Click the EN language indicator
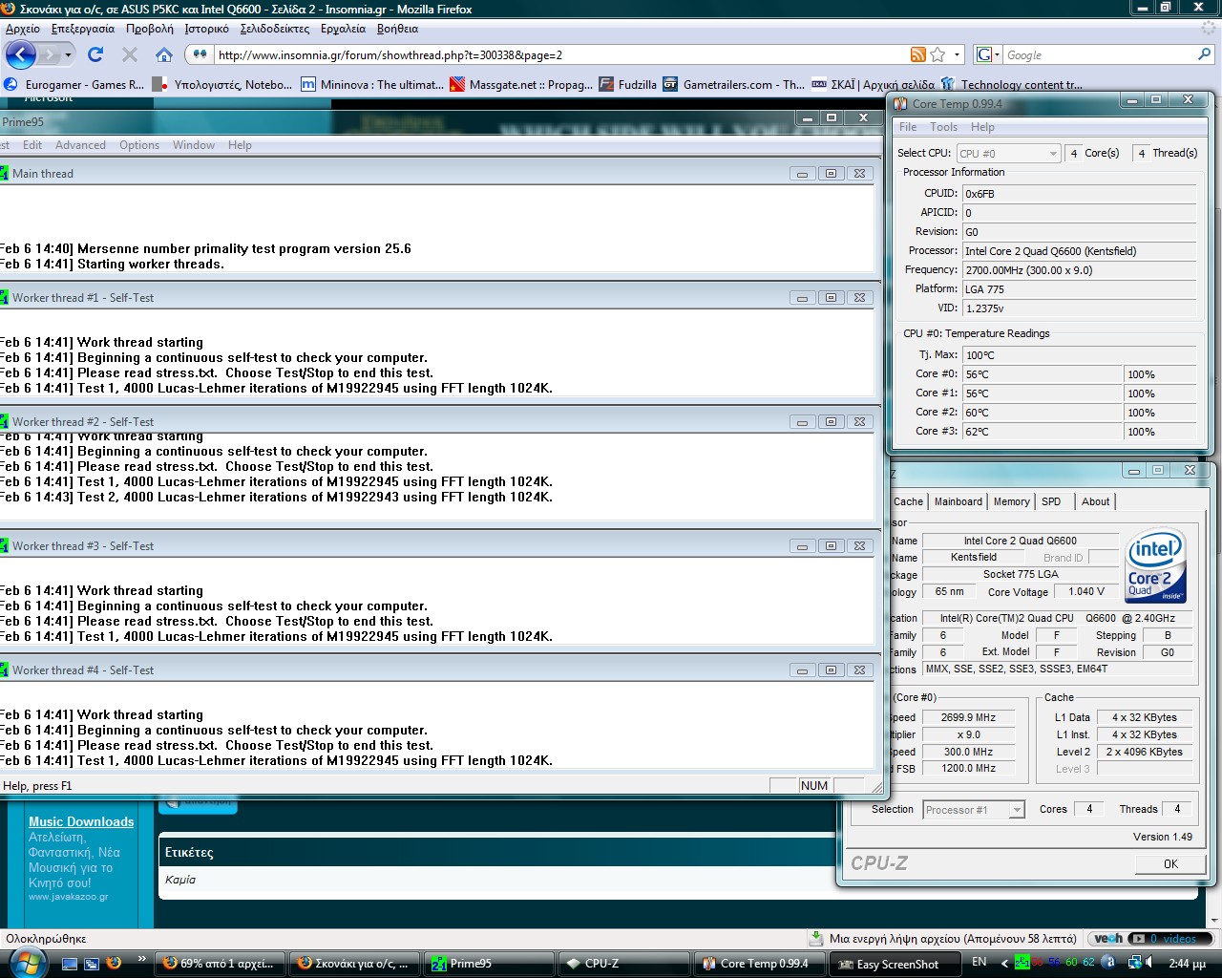This screenshot has width=1222, height=978. [x=980, y=962]
